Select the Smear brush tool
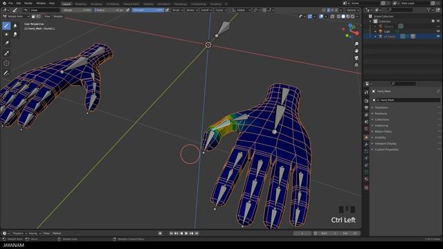443x249 pixels. click(x=15, y=35)
